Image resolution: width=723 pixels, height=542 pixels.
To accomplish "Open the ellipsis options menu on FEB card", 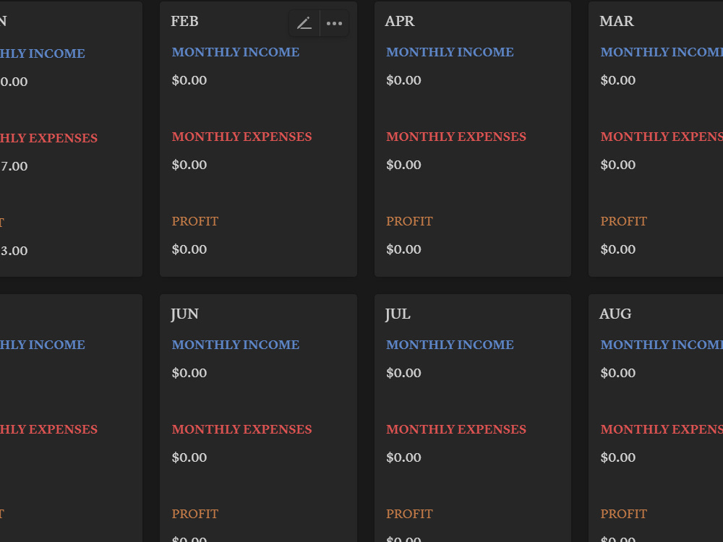I will (x=334, y=22).
